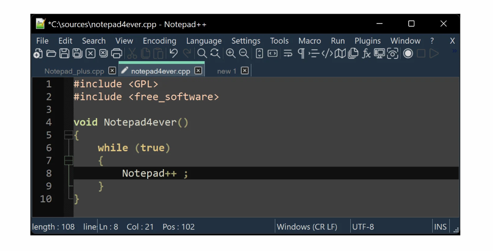Toggle the INS insert mode indicator
Image resolution: width=493 pixels, height=251 pixels.
click(440, 227)
